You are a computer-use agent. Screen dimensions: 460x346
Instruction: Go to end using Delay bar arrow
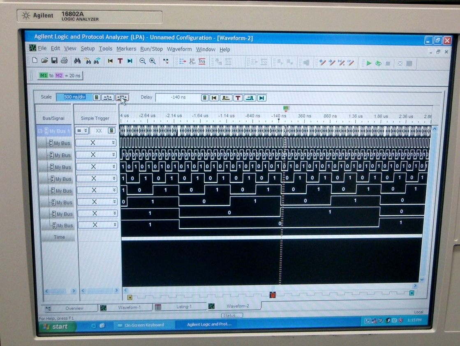click(262, 98)
